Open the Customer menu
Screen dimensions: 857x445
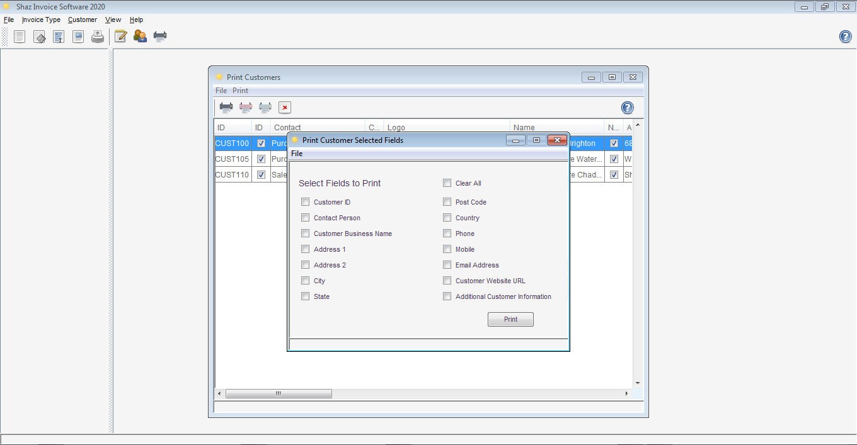[83, 20]
